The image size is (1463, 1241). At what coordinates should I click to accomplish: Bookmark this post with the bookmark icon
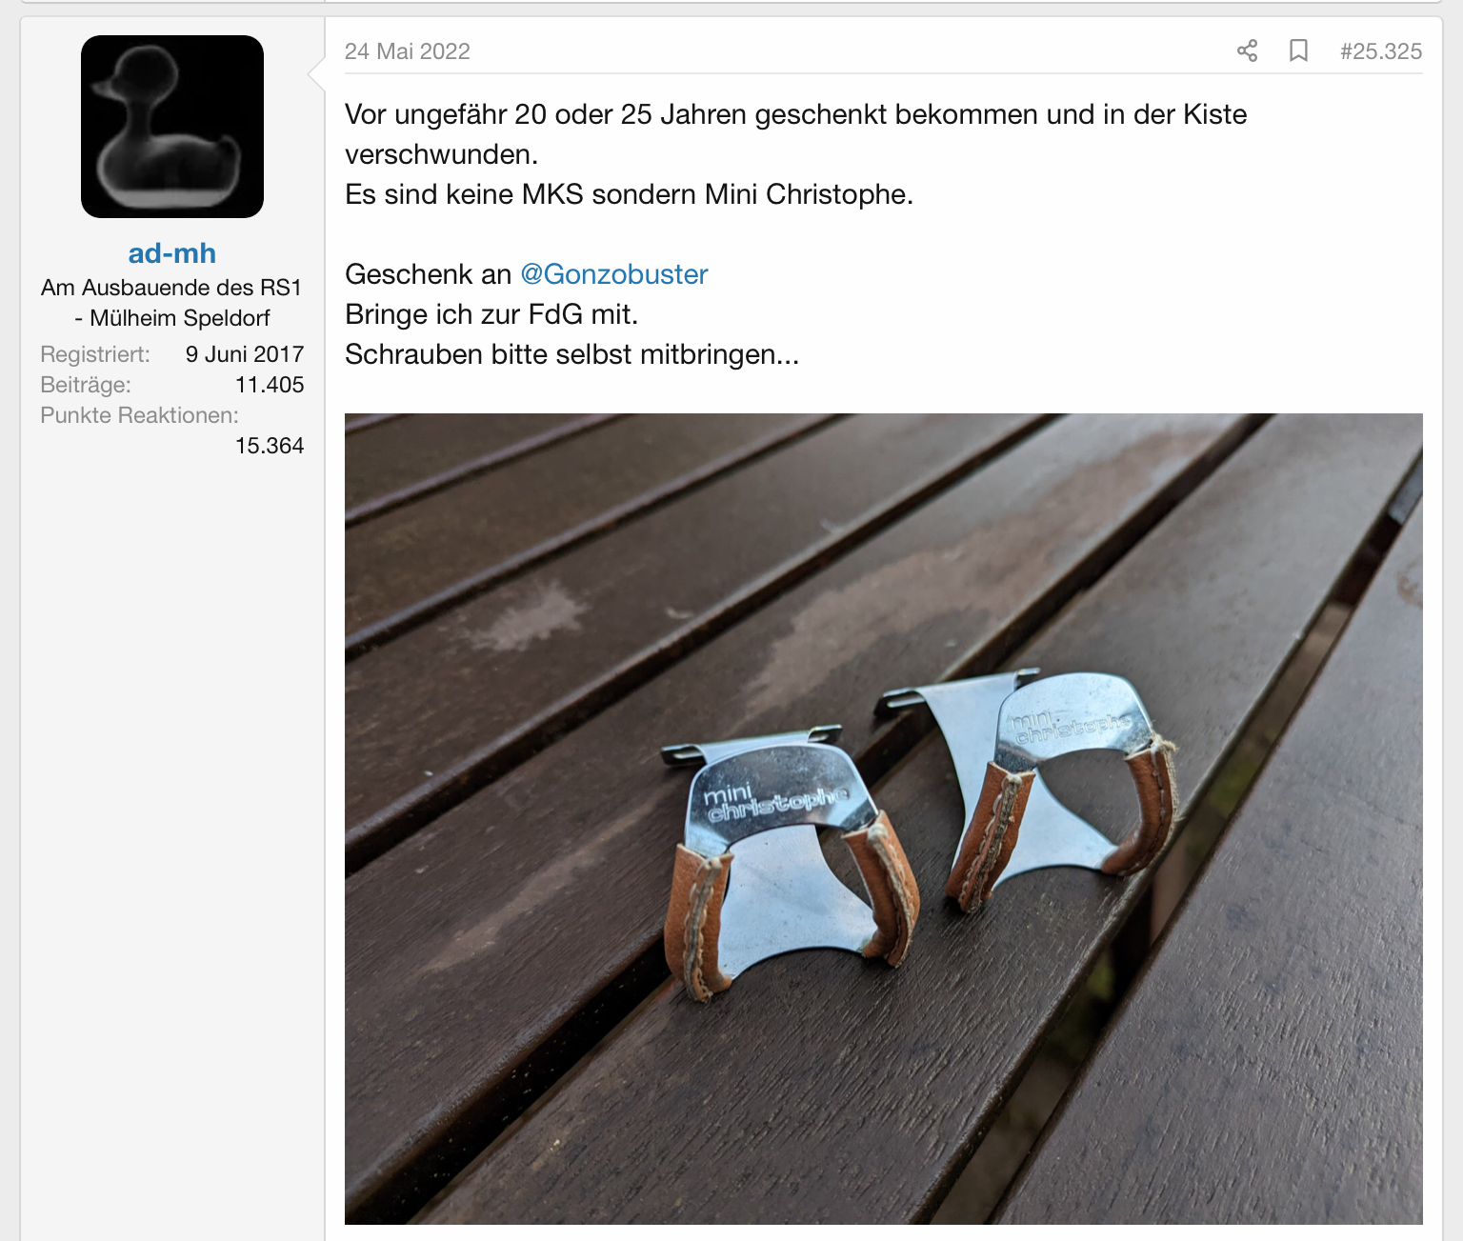pyautogui.click(x=1297, y=51)
